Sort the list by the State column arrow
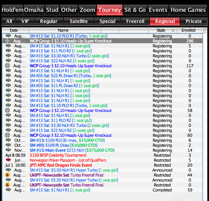The width and height of the screenshot is (209, 201). pos(173,31)
